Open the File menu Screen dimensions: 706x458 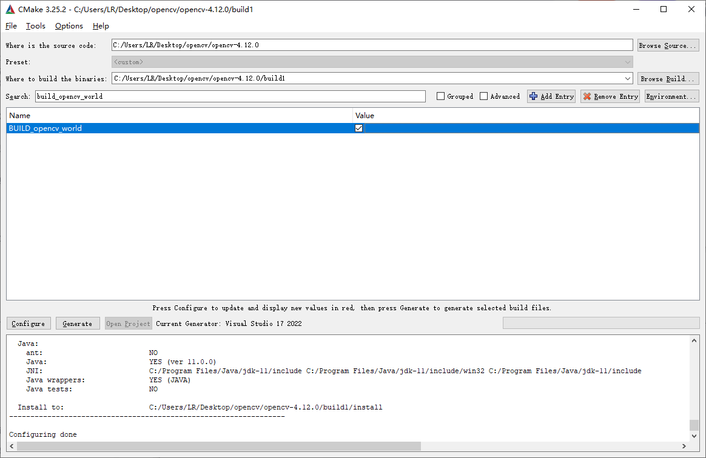[x=11, y=26]
